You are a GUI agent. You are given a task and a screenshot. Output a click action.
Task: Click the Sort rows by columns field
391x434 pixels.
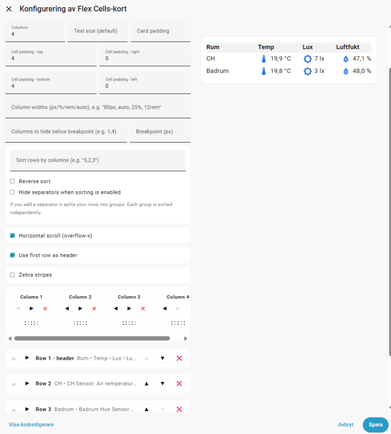(98, 161)
